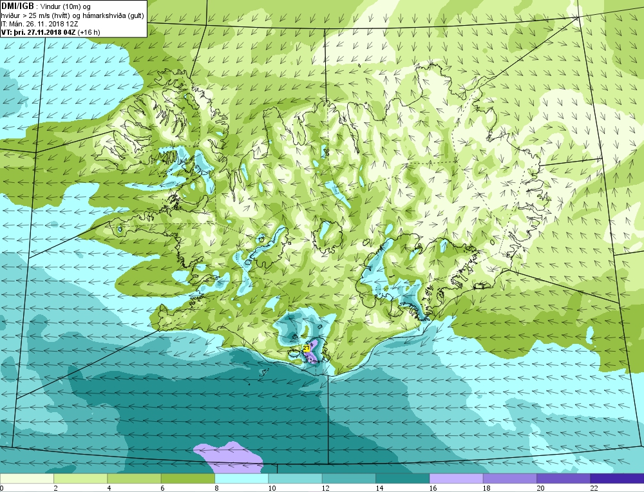This screenshot has height=492, width=644.
Task: Click the 14–16 m/s dark teal legend swatch
Action: click(402, 478)
